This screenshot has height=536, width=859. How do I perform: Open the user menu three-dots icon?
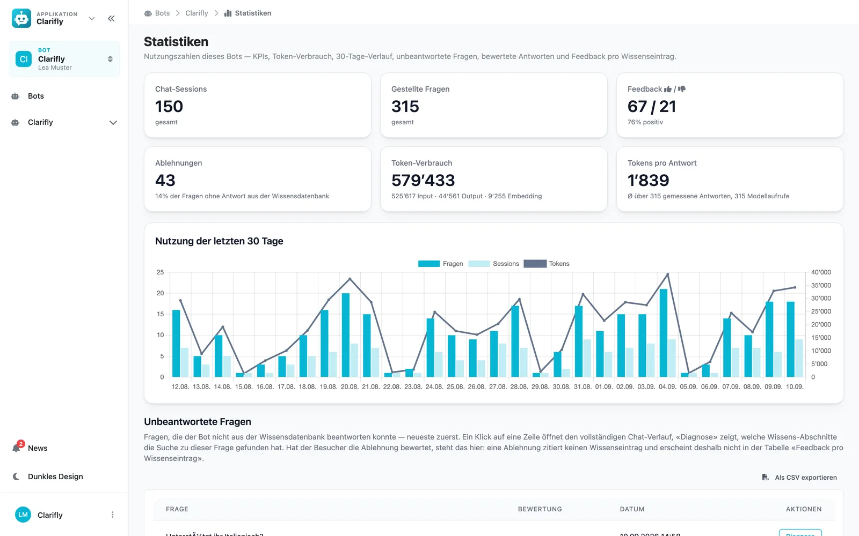pos(112,515)
